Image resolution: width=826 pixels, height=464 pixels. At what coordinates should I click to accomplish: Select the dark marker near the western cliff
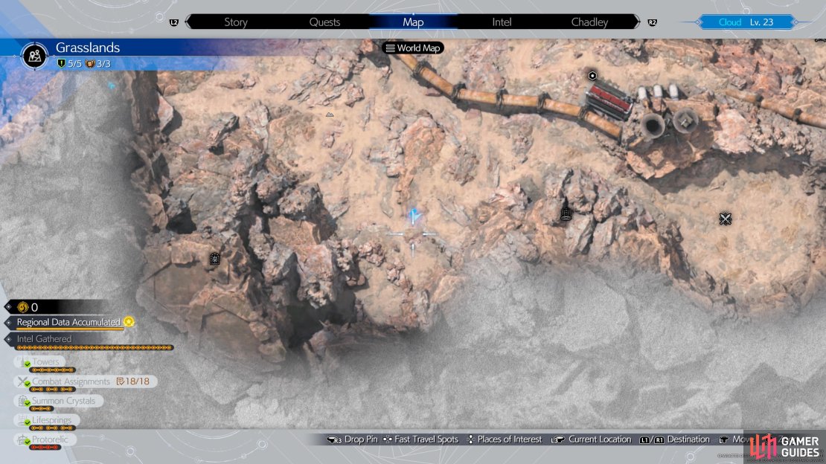coord(214,259)
